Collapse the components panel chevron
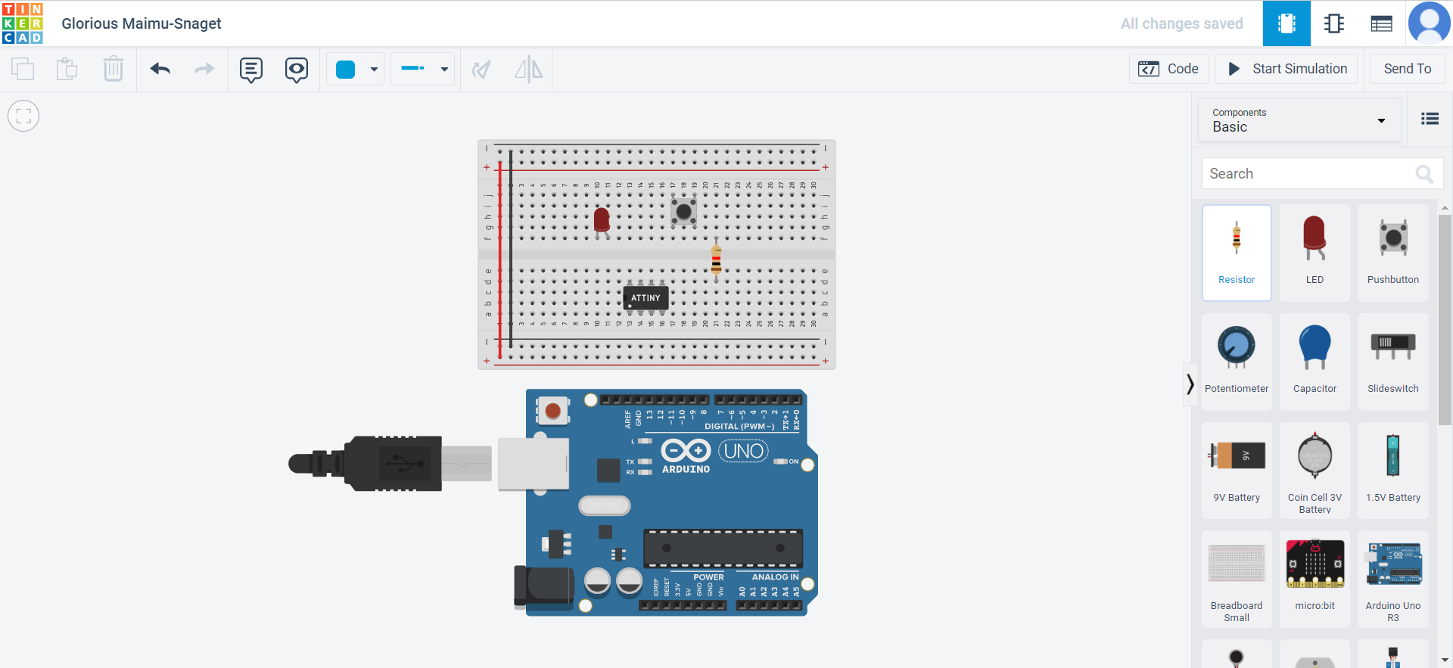The width and height of the screenshot is (1453, 668). [x=1190, y=384]
